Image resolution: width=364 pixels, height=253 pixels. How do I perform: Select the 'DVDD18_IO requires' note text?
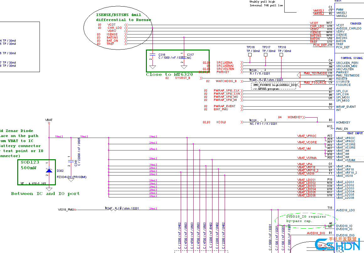click(x=306, y=217)
